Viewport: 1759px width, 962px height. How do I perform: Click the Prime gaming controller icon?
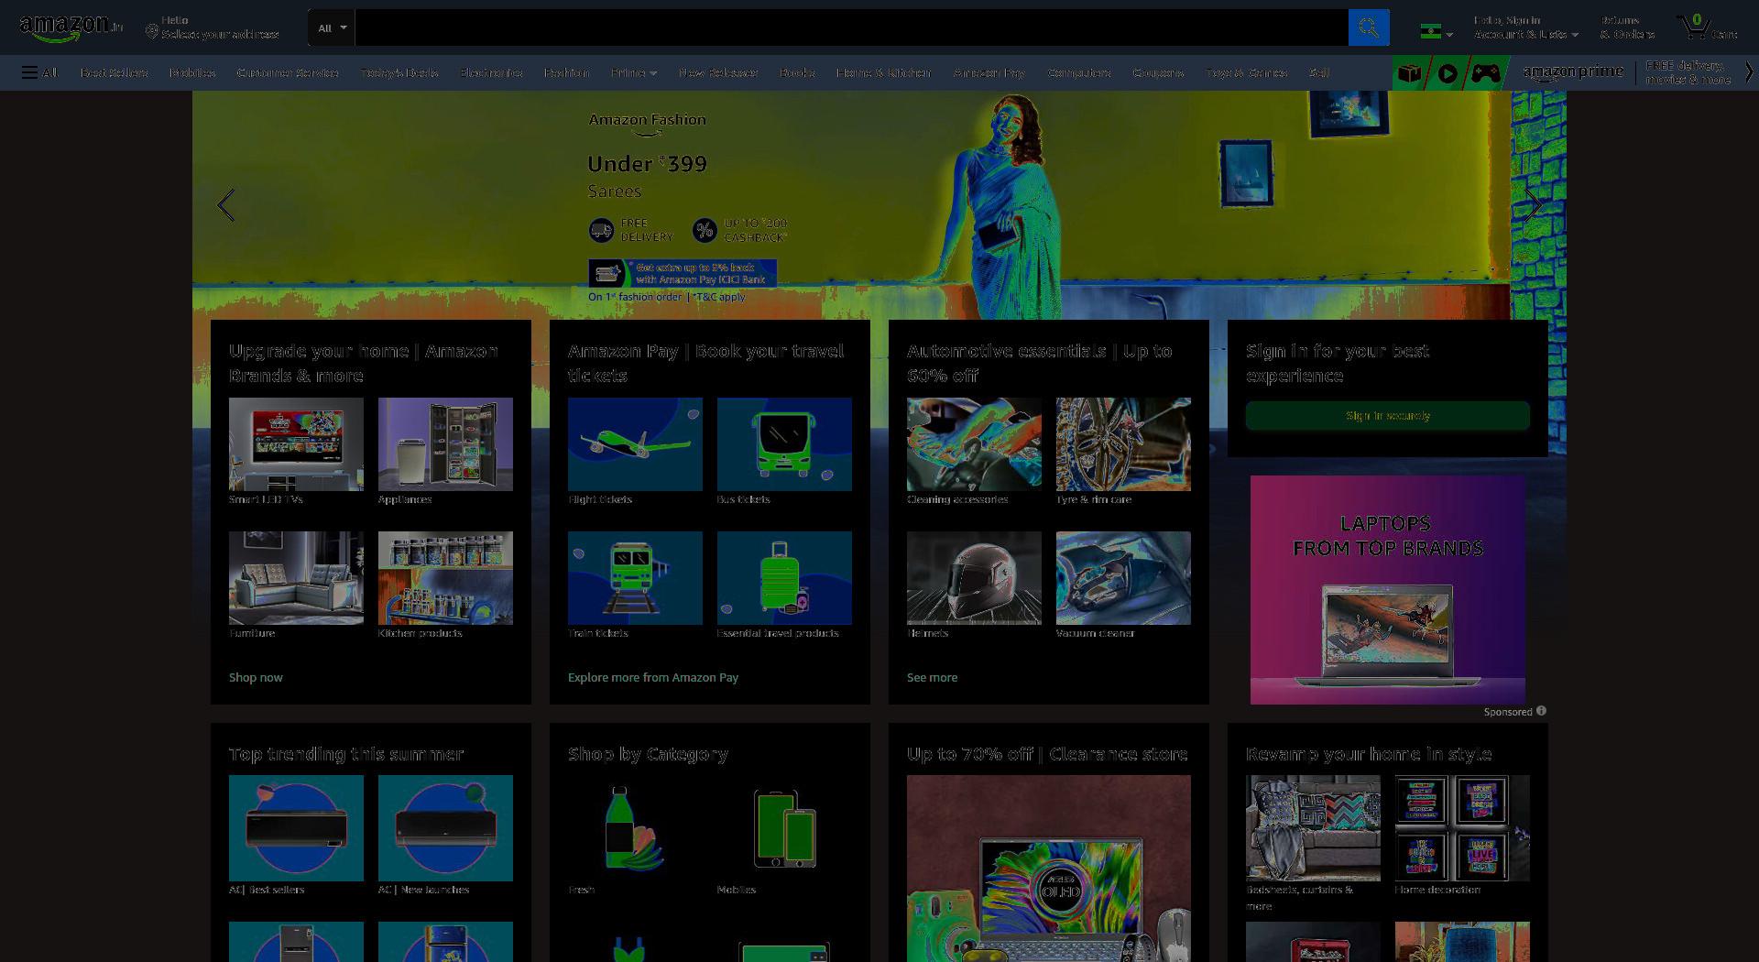pyautogui.click(x=1486, y=73)
